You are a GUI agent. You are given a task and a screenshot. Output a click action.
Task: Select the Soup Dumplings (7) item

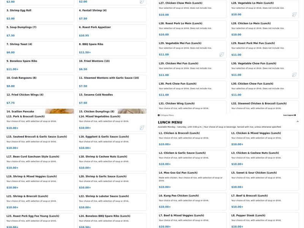pos(39,32)
